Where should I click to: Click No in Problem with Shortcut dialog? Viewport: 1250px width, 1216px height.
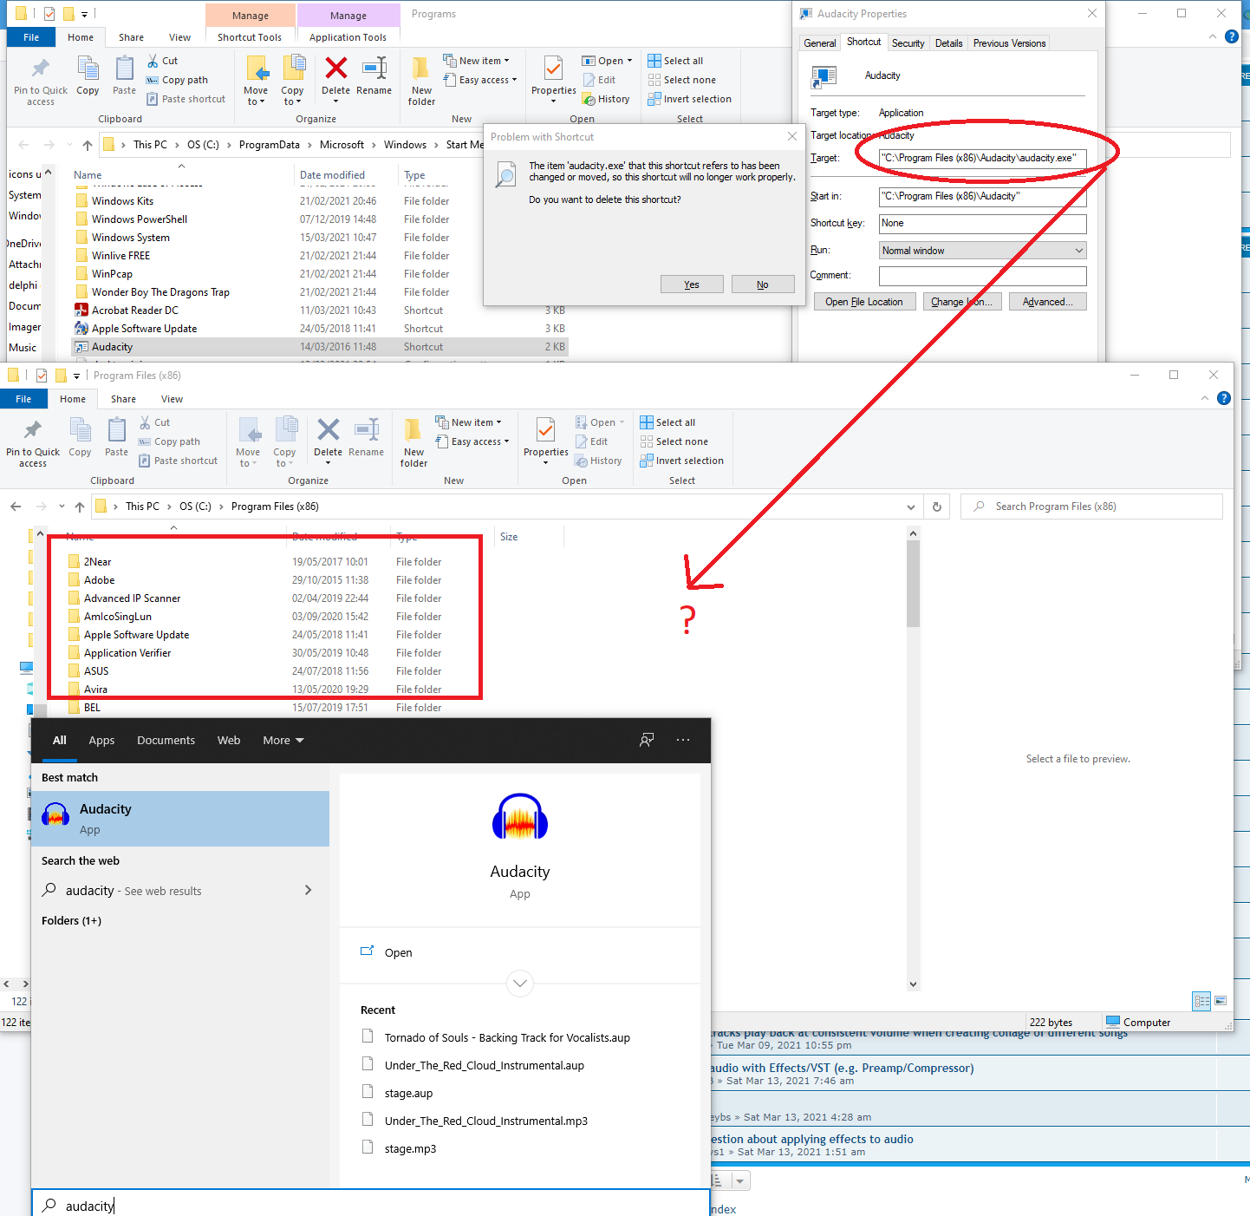[x=763, y=284]
